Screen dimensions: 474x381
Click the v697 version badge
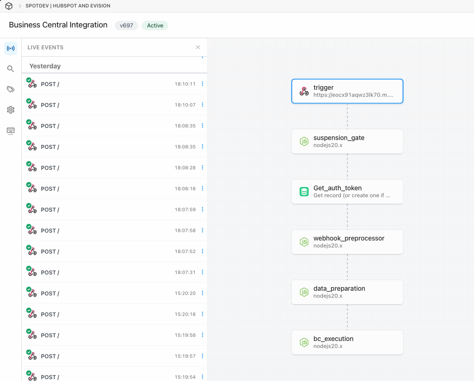point(126,26)
